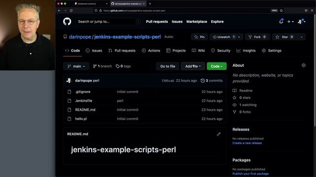
Task: Open Explore in the top navigation
Action: [217, 22]
